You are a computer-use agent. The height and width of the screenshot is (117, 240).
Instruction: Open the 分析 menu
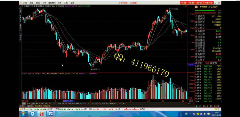pos(44,3)
